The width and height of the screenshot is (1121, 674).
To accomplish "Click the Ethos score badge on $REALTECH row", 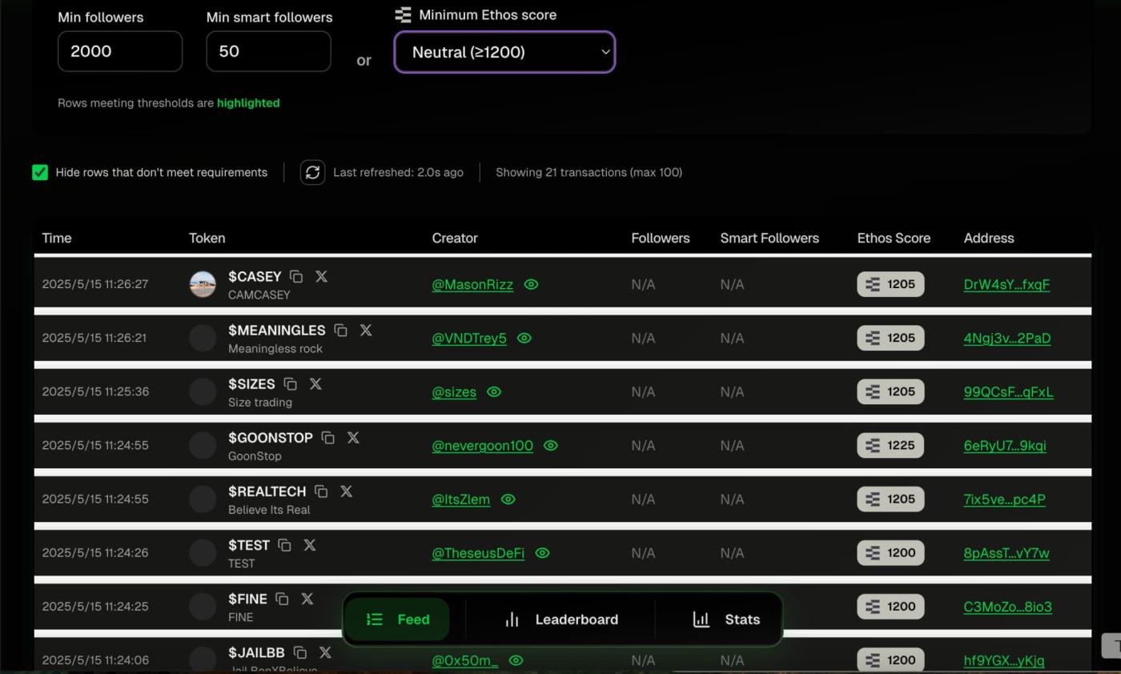I will (890, 499).
